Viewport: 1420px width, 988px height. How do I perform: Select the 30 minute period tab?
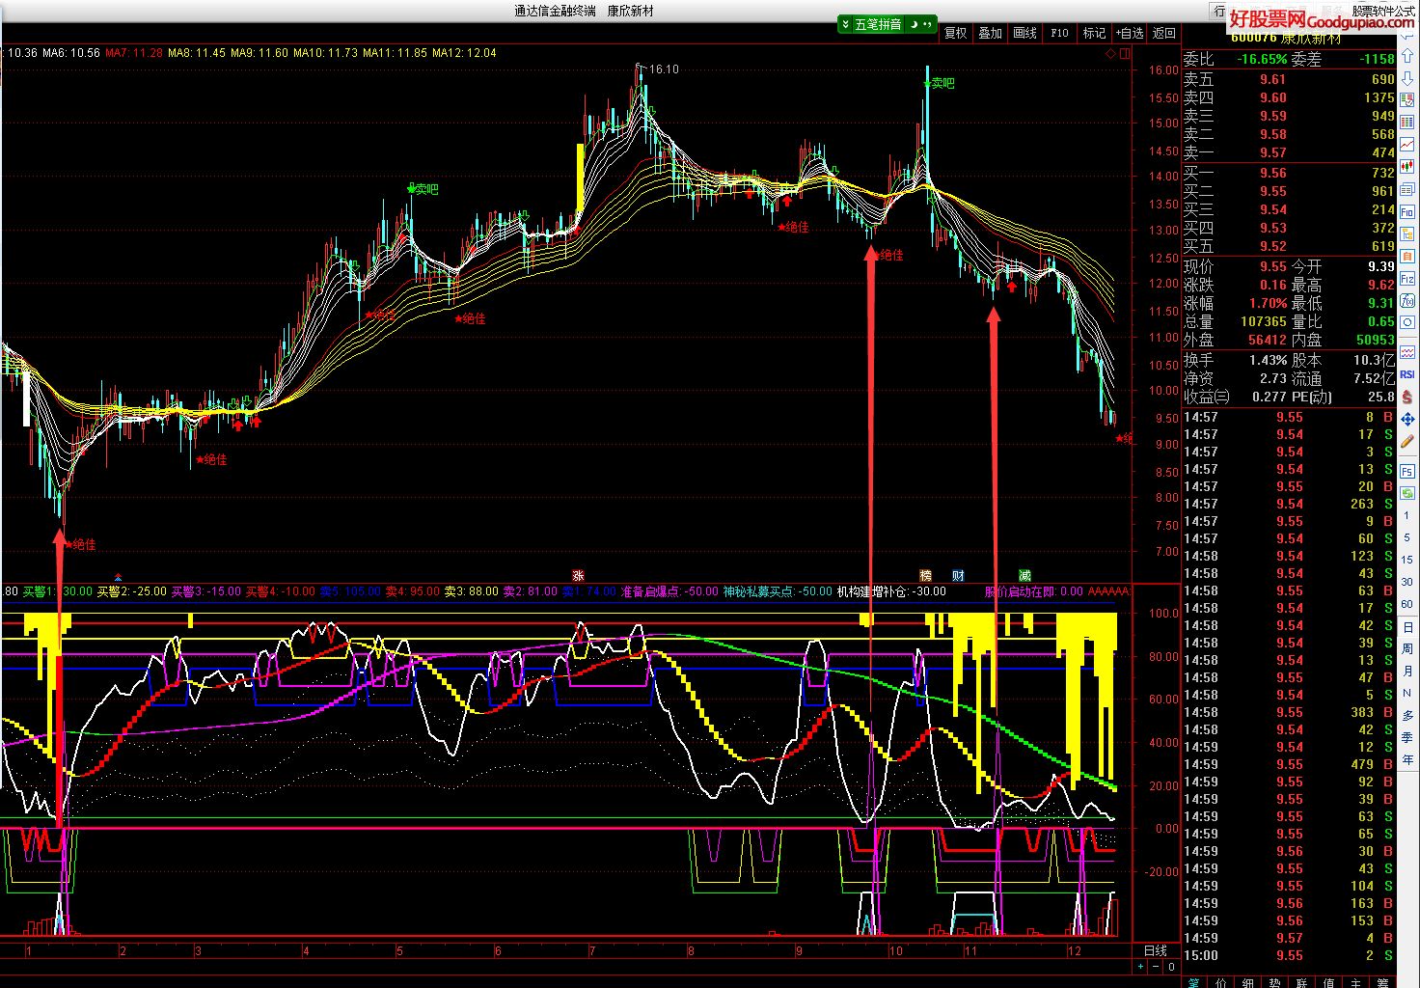[x=1406, y=582]
